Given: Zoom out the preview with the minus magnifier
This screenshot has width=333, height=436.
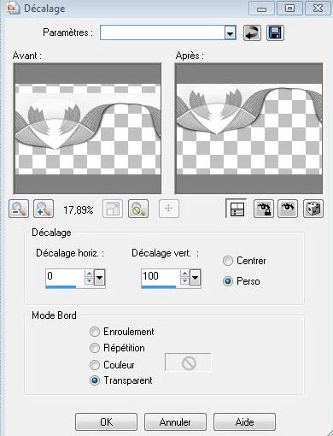Looking at the screenshot, I should pos(19,209).
